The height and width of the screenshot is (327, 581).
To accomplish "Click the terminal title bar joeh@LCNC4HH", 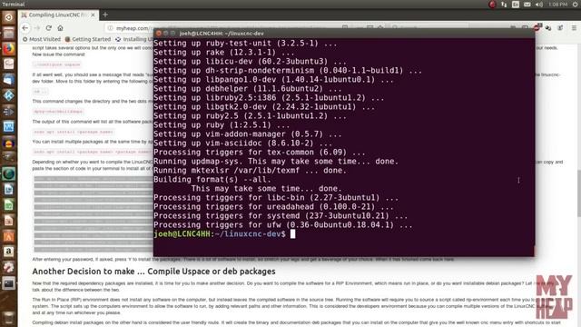I will pos(344,34).
